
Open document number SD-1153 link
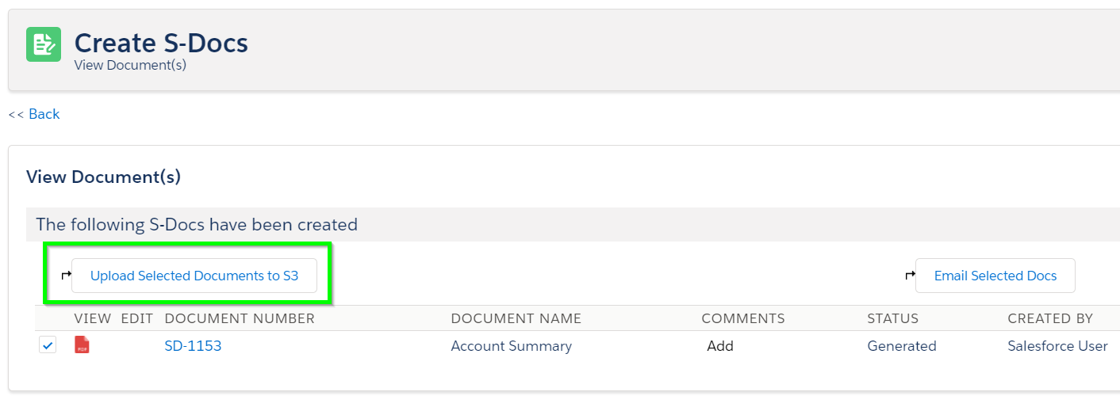(193, 346)
